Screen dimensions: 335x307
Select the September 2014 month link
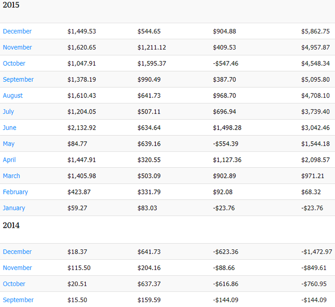pyautogui.click(x=18, y=300)
